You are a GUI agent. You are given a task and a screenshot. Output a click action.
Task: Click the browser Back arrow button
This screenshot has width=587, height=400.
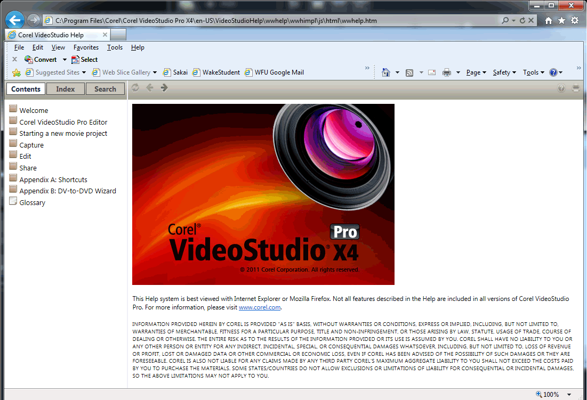click(15, 20)
